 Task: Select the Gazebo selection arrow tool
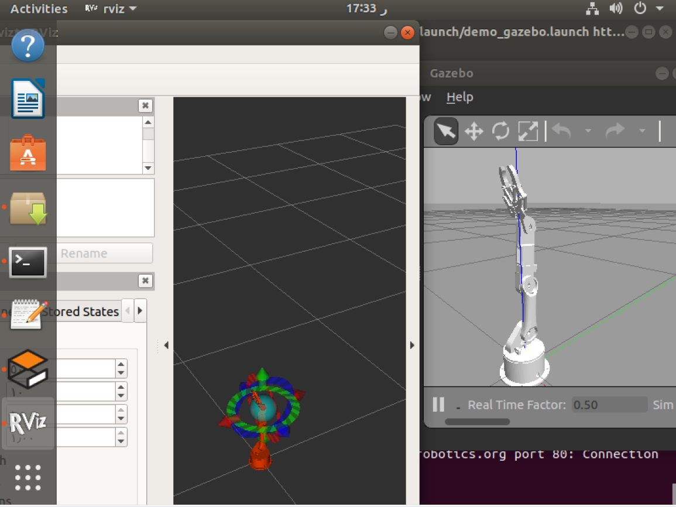click(446, 131)
